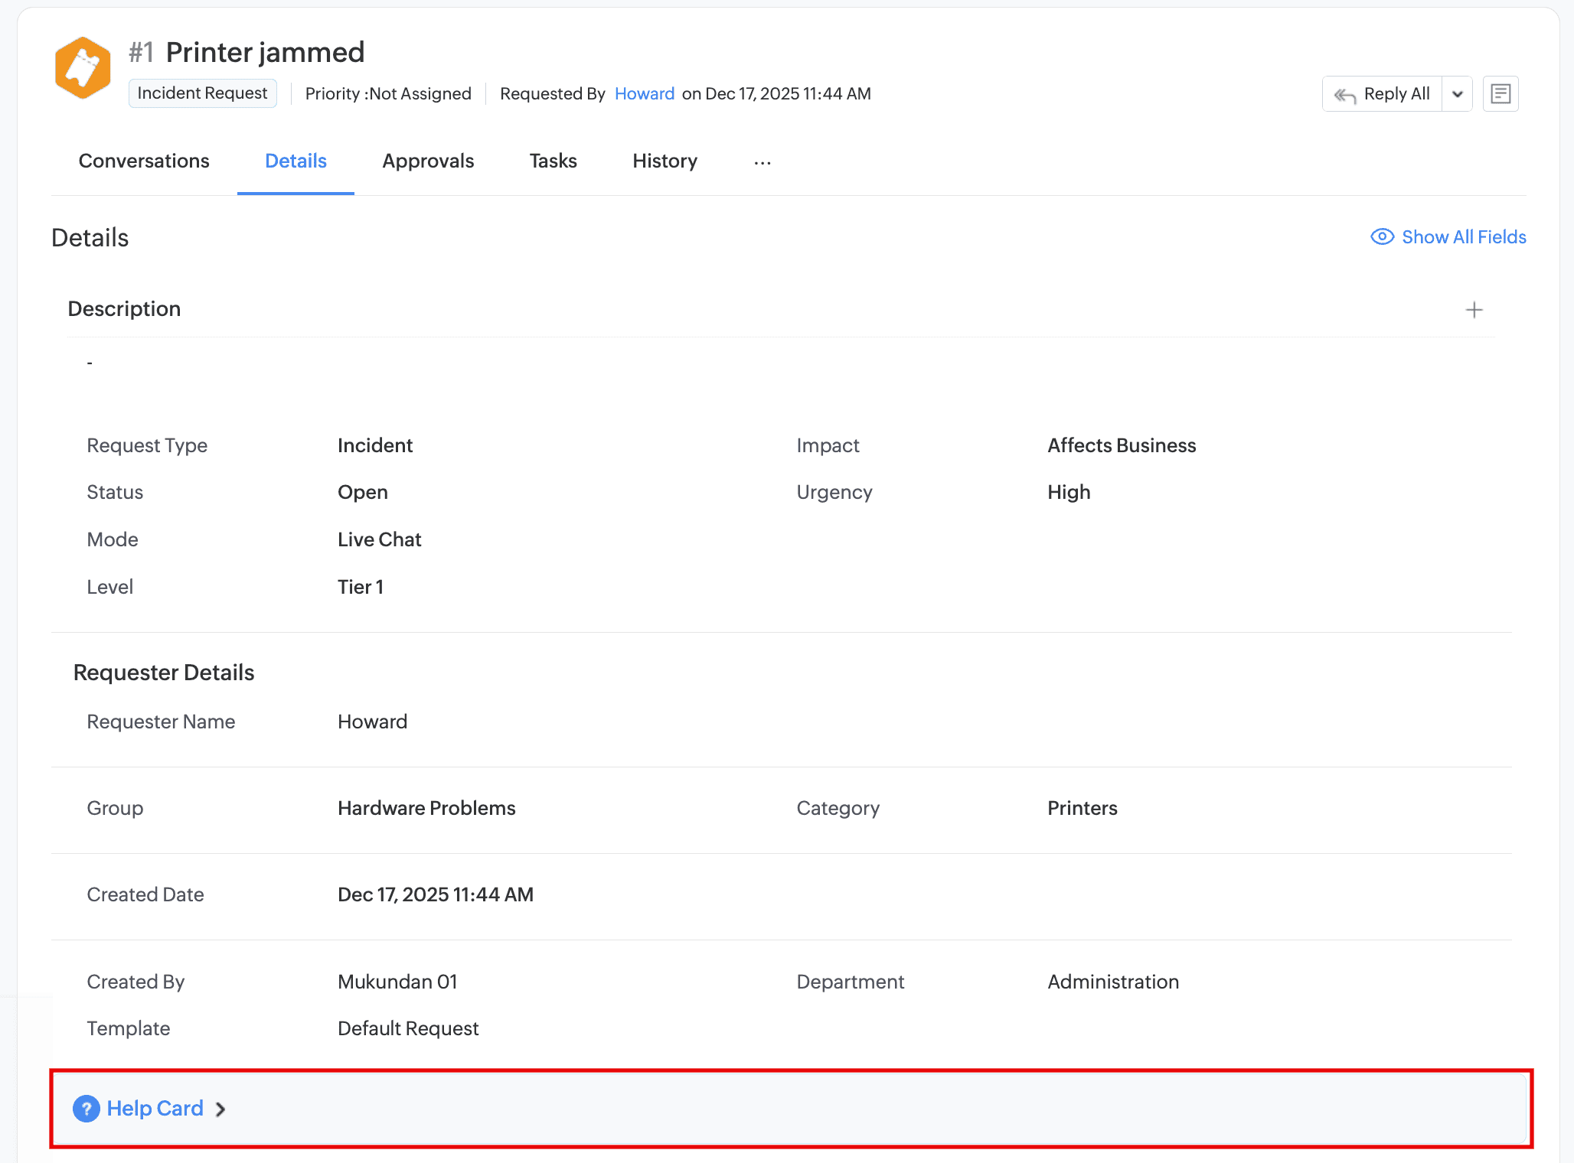Viewport: 1574px width, 1163px height.
Task: Switch to the Conversations tab
Action: click(x=144, y=161)
